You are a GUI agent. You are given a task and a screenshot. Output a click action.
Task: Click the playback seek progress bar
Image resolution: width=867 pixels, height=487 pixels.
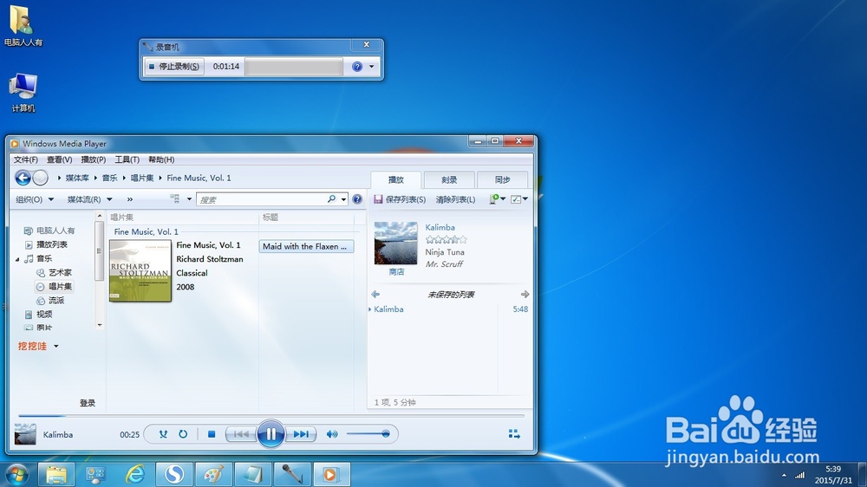[271, 415]
